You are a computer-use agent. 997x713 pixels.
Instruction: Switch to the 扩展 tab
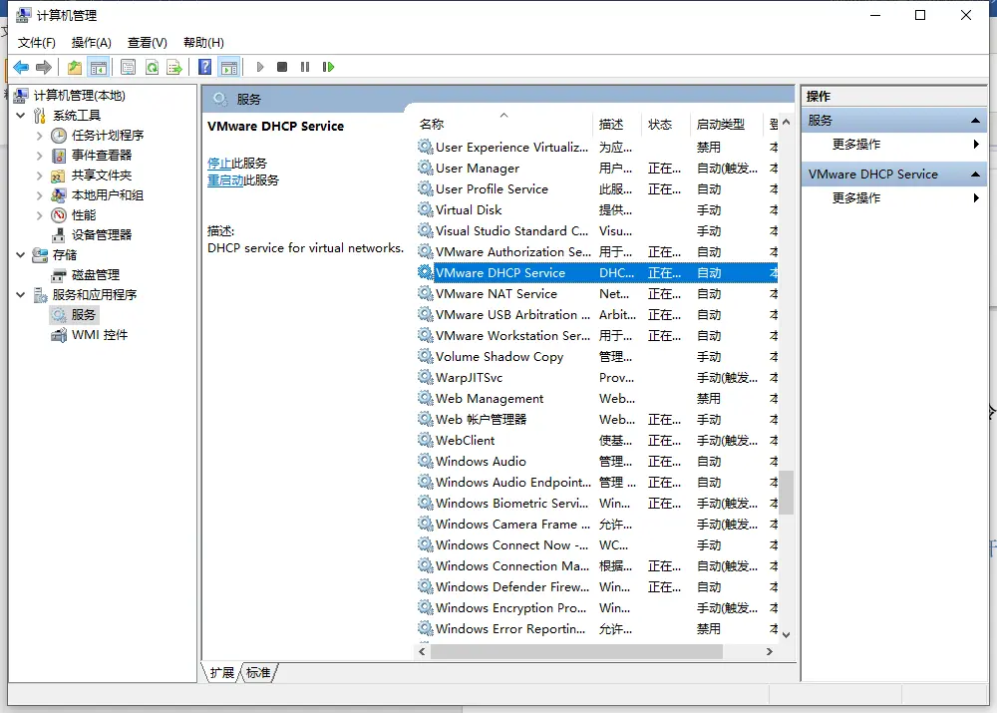[222, 672]
